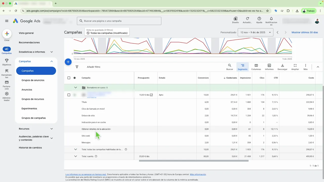Collapse the Borradores en curso row
The height and width of the screenshot is (182, 324).
tap(75, 87)
